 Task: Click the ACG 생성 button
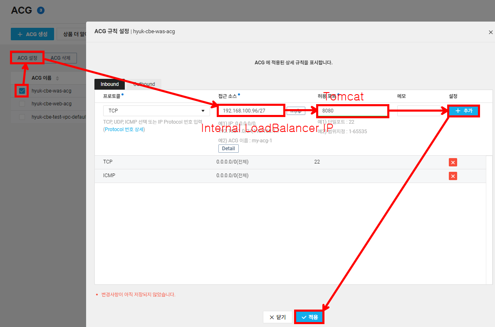coord(32,34)
